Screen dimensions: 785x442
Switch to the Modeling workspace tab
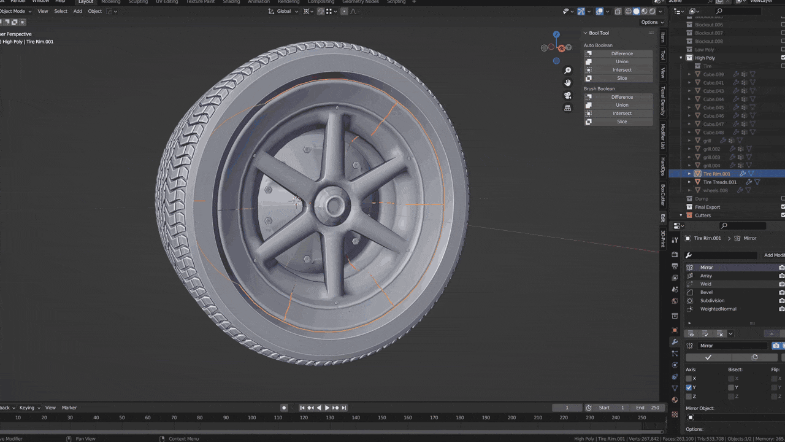pos(110,2)
